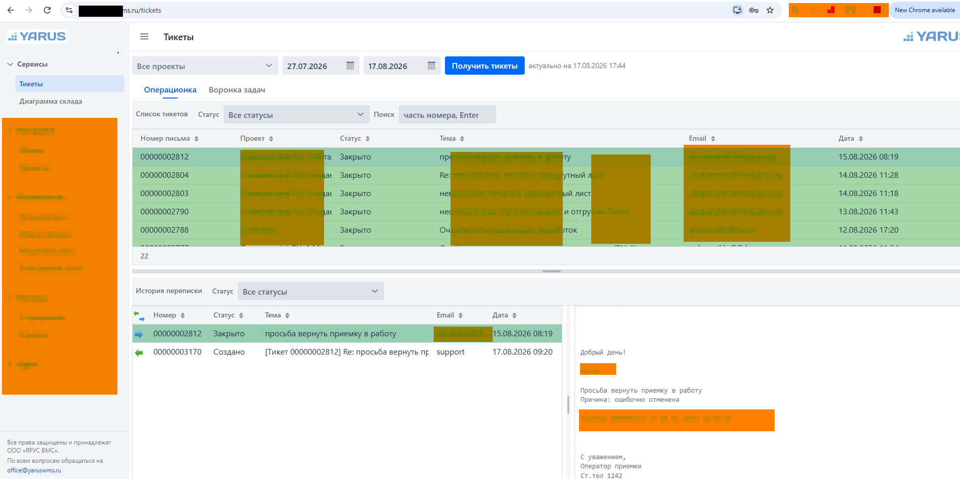Click the browser reload page icon
Screen dimensions: 960x479
47,10
